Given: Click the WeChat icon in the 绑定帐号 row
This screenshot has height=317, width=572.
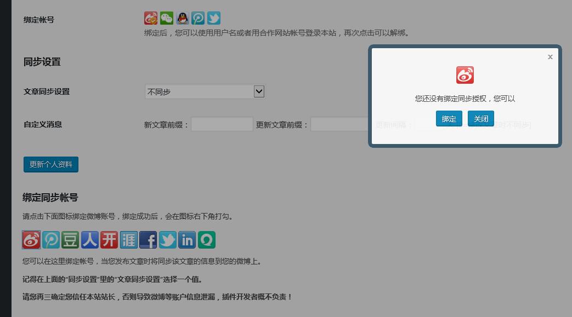Looking at the screenshot, I should point(167,18).
